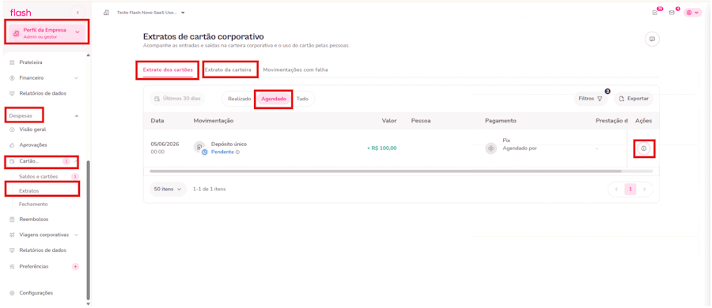Open actions button for Depósito único row

click(643, 148)
